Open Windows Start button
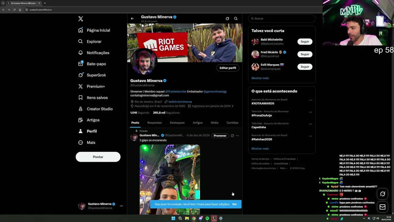The width and height of the screenshot is (394, 222). click(x=173, y=218)
